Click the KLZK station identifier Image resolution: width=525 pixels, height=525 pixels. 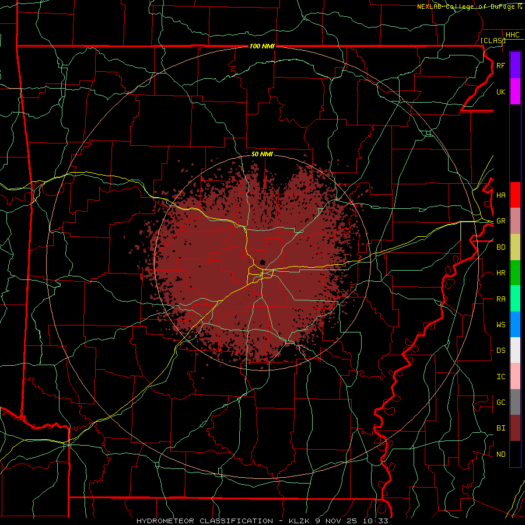(300, 521)
